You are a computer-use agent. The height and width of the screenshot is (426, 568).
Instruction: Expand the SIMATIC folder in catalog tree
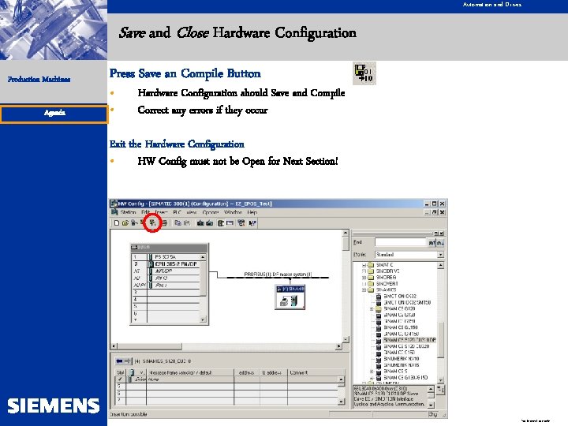pyautogui.click(x=364, y=265)
